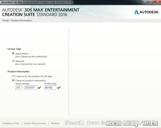Focus the Product key input field

[x=50, y=88]
